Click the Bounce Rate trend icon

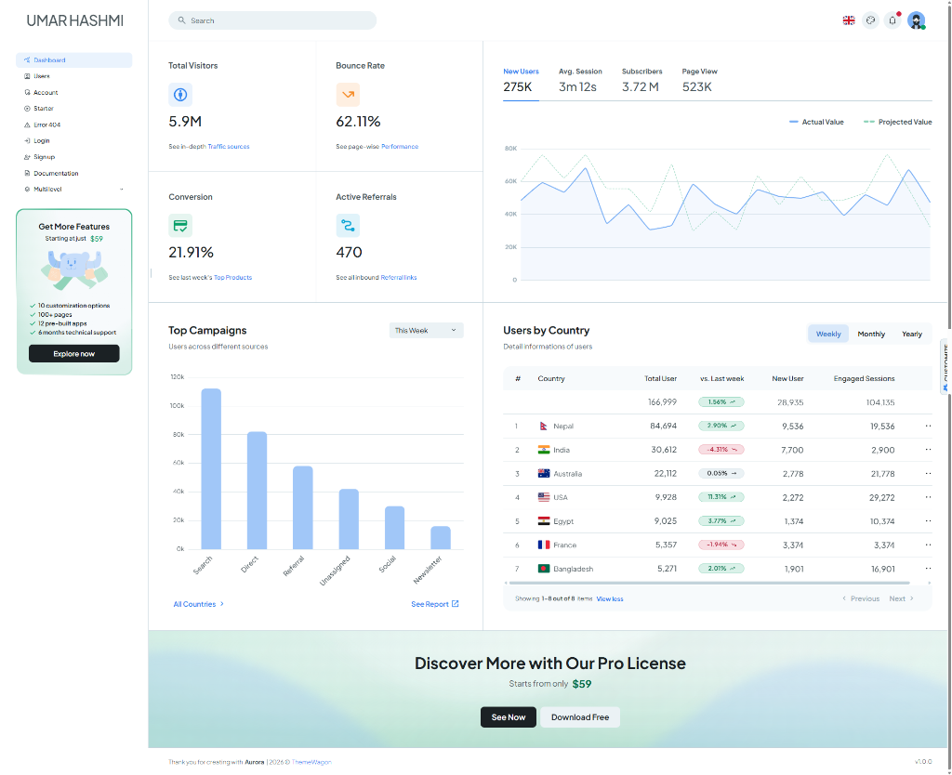tap(348, 94)
